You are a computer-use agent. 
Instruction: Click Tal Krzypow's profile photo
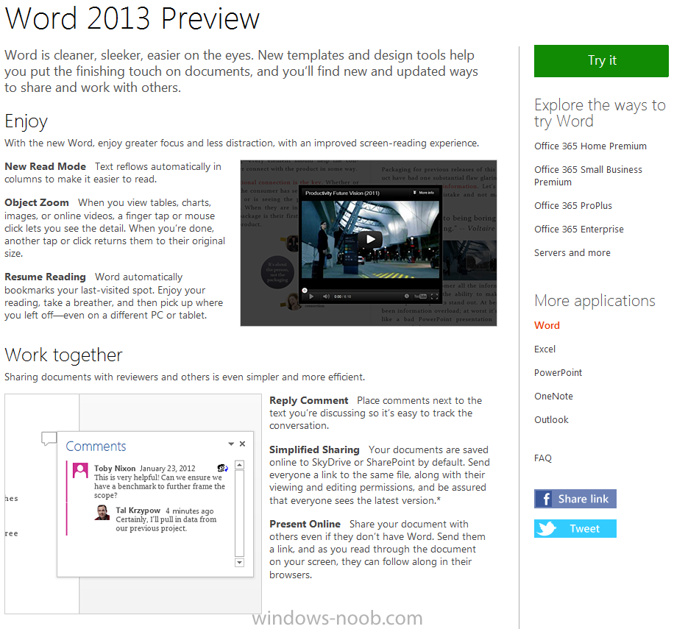point(102,513)
